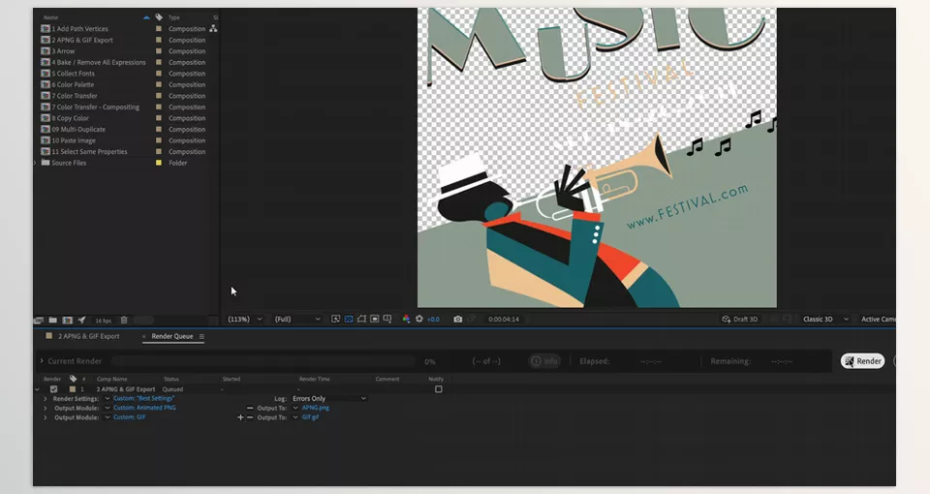
Task: Select 6 Color Palette composition
Action: click(x=73, y=85)
